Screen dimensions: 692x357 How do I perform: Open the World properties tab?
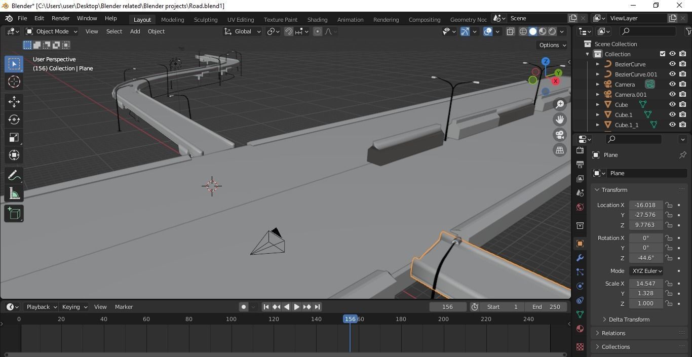pos(580,207)
